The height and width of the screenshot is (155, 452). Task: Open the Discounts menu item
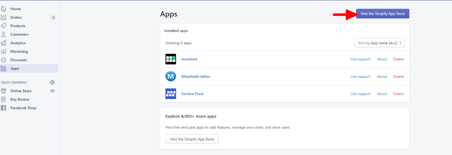[19, 60]
